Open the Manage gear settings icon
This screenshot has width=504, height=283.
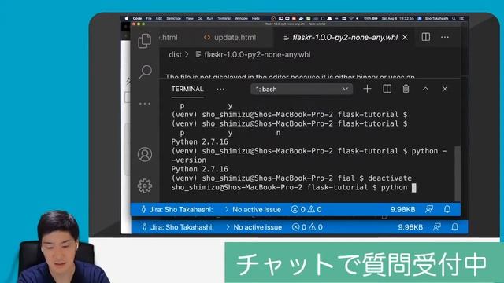point(145,186)
